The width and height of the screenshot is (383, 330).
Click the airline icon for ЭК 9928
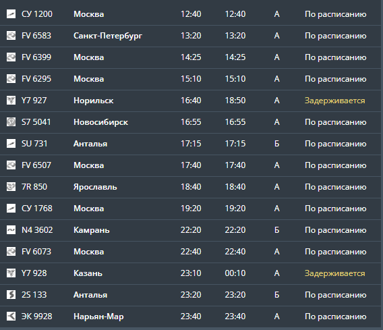(x=11, y=317)
